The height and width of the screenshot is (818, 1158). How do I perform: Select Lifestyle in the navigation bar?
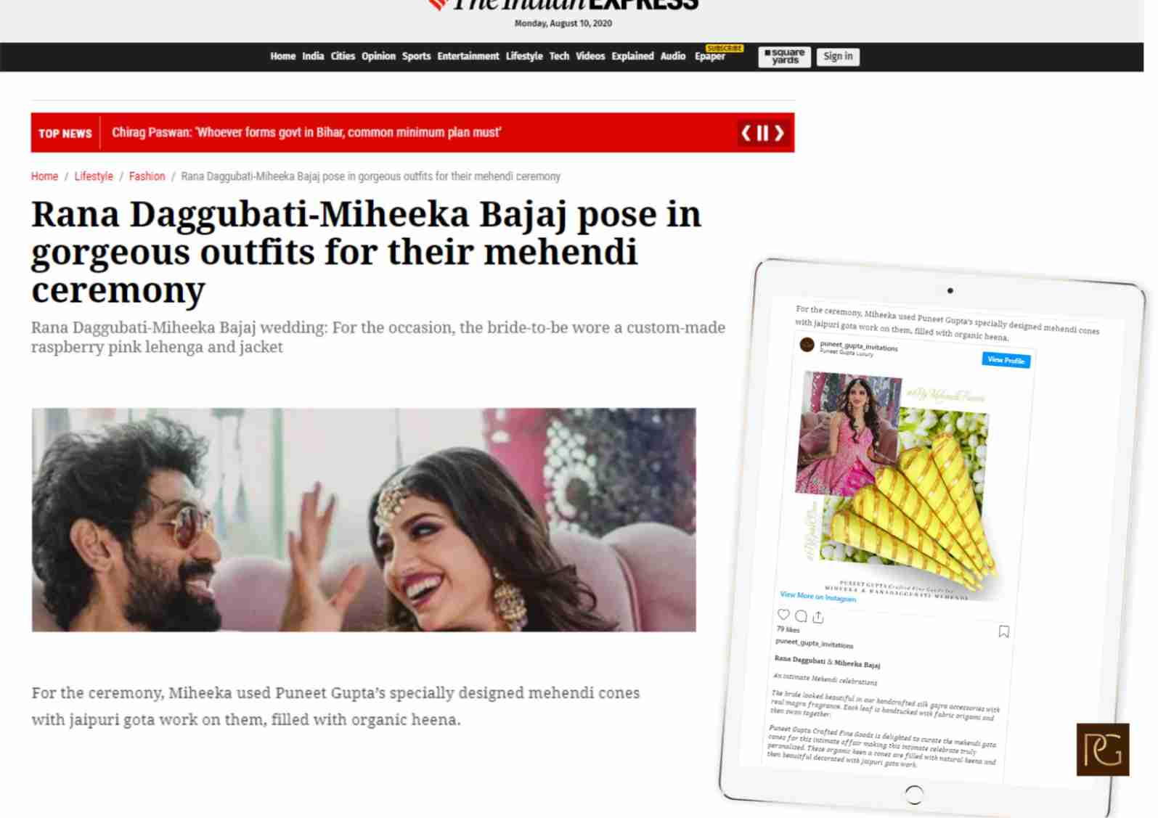pos(524,57)
